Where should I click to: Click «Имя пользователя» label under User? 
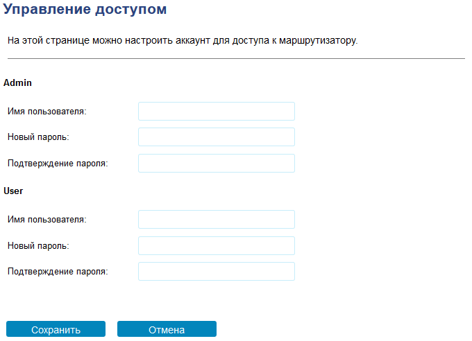[x=47, y=220]
